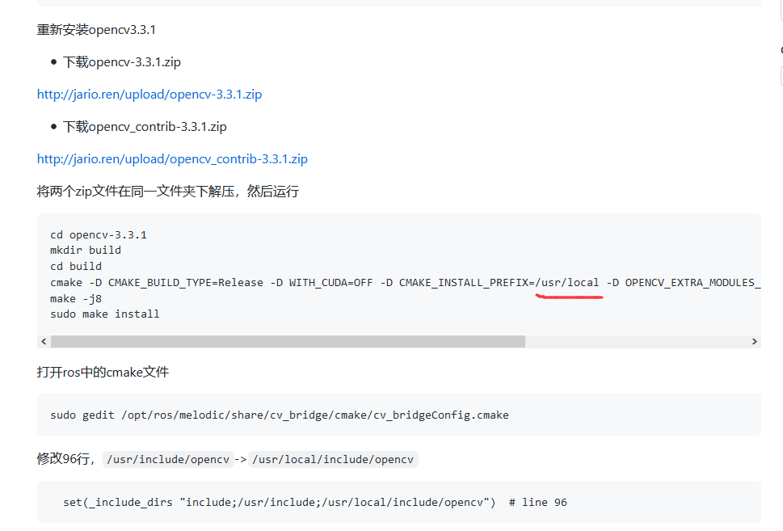Screen dimensions: 783x531
Task: Click the text 打开ros中的cmake文件
Action: click(x=103, y=373)
